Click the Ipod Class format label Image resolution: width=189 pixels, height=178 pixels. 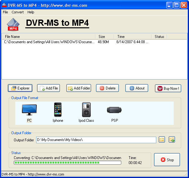coord(86,121)
